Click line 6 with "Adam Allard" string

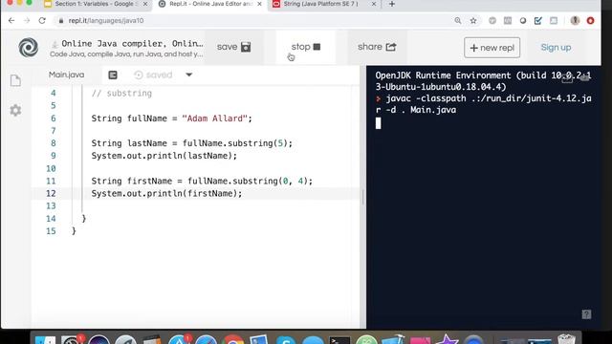point(172,118)
